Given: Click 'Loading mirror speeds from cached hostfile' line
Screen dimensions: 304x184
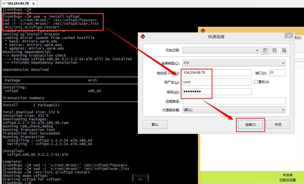Looking at the screenshot, I should [48, 38].
